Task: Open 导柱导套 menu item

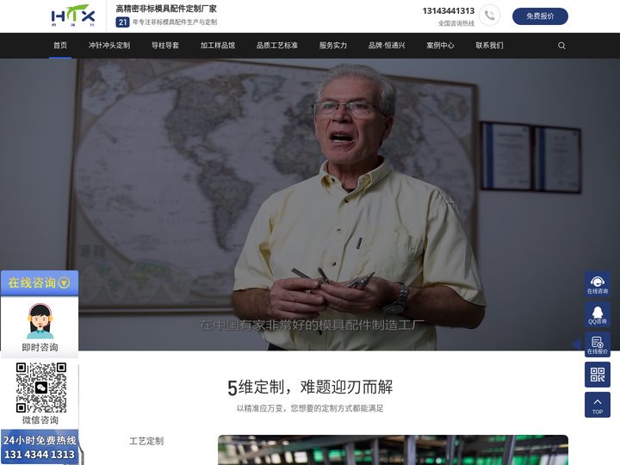Action: click(x=165, y=46)
